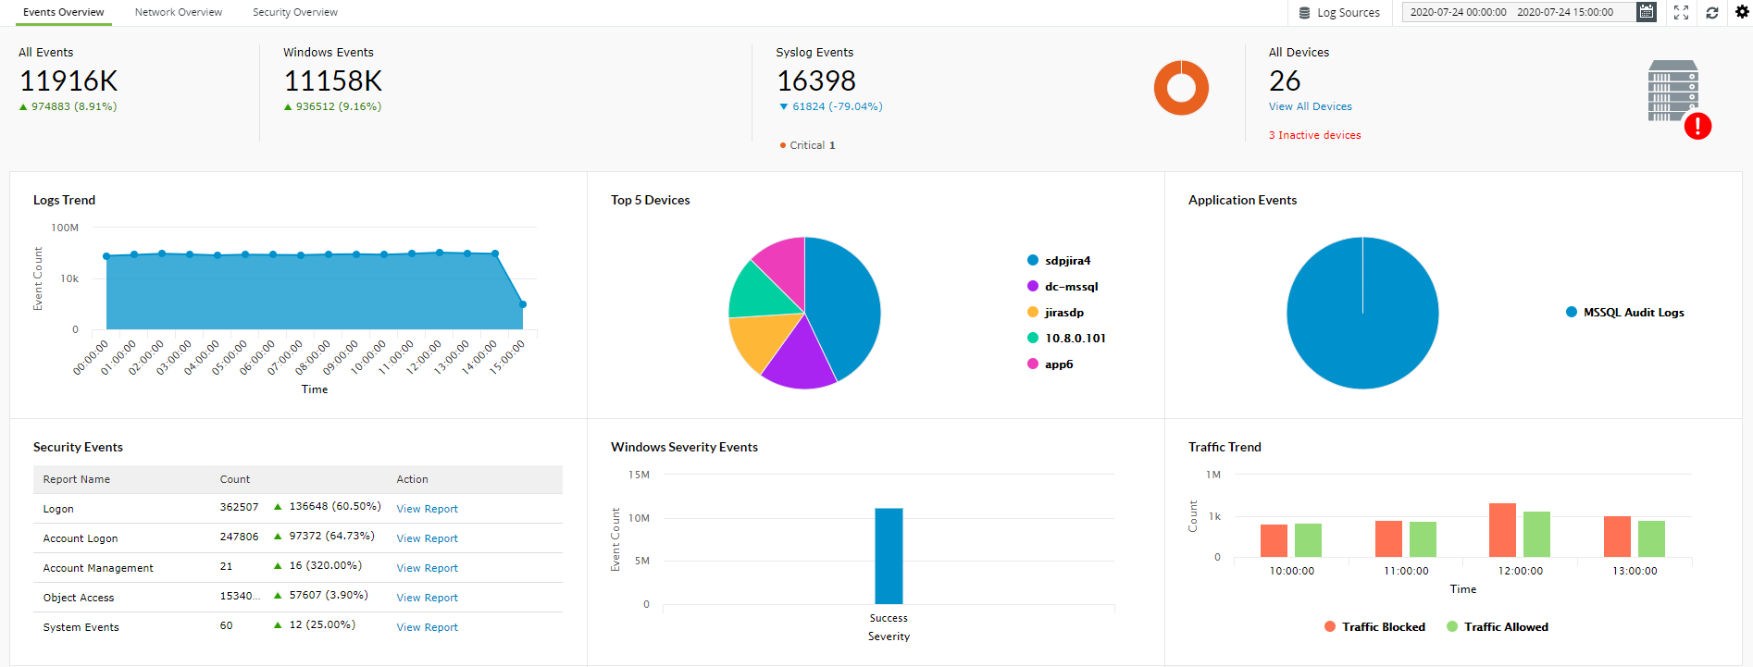Click the dc-mssql purple legend swatch
Screen dimensions: 1753x667
[x=1033, y=287]
